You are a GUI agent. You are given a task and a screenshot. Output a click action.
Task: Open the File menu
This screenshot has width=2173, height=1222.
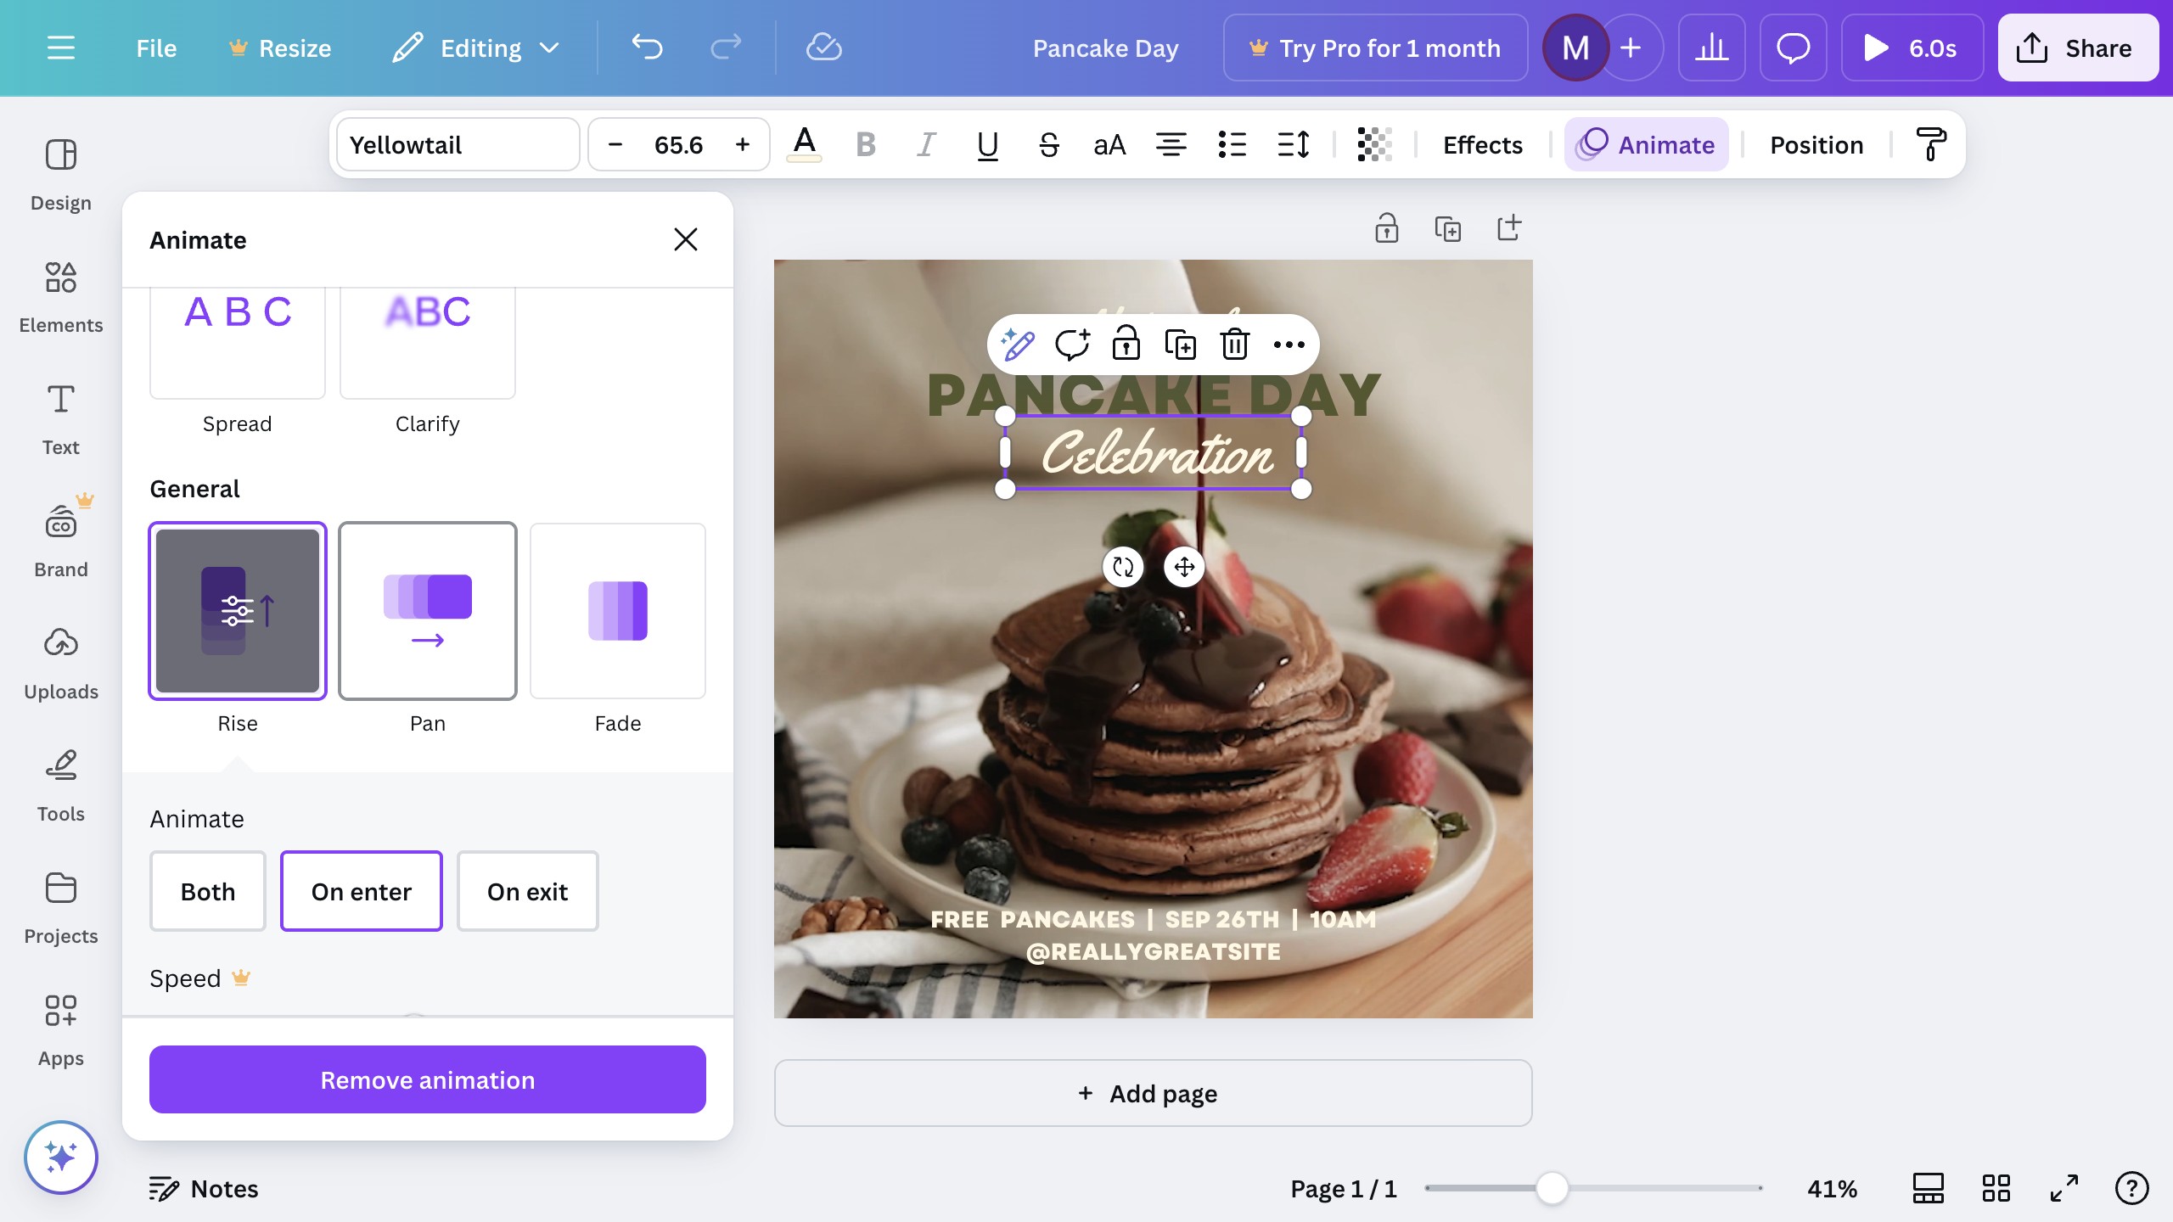coord(156,48)
